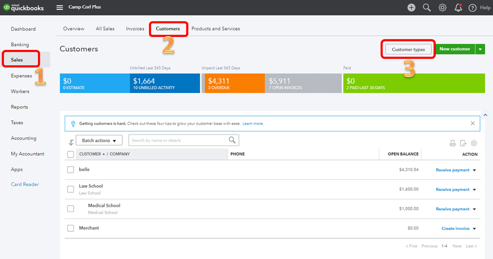
Task: Open the Products and Services tab
Action: click(x=216, y=29)
